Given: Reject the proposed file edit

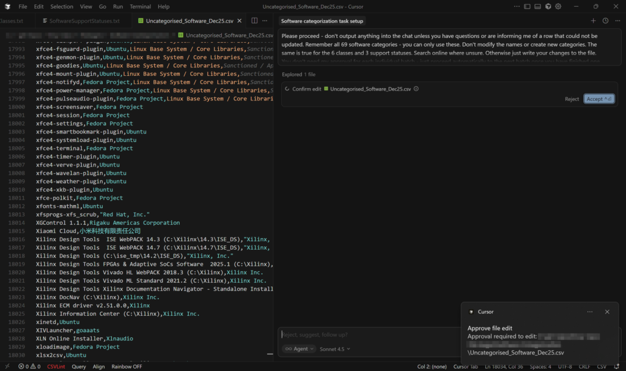Looking at the screenshot, I should pos(572,99).
